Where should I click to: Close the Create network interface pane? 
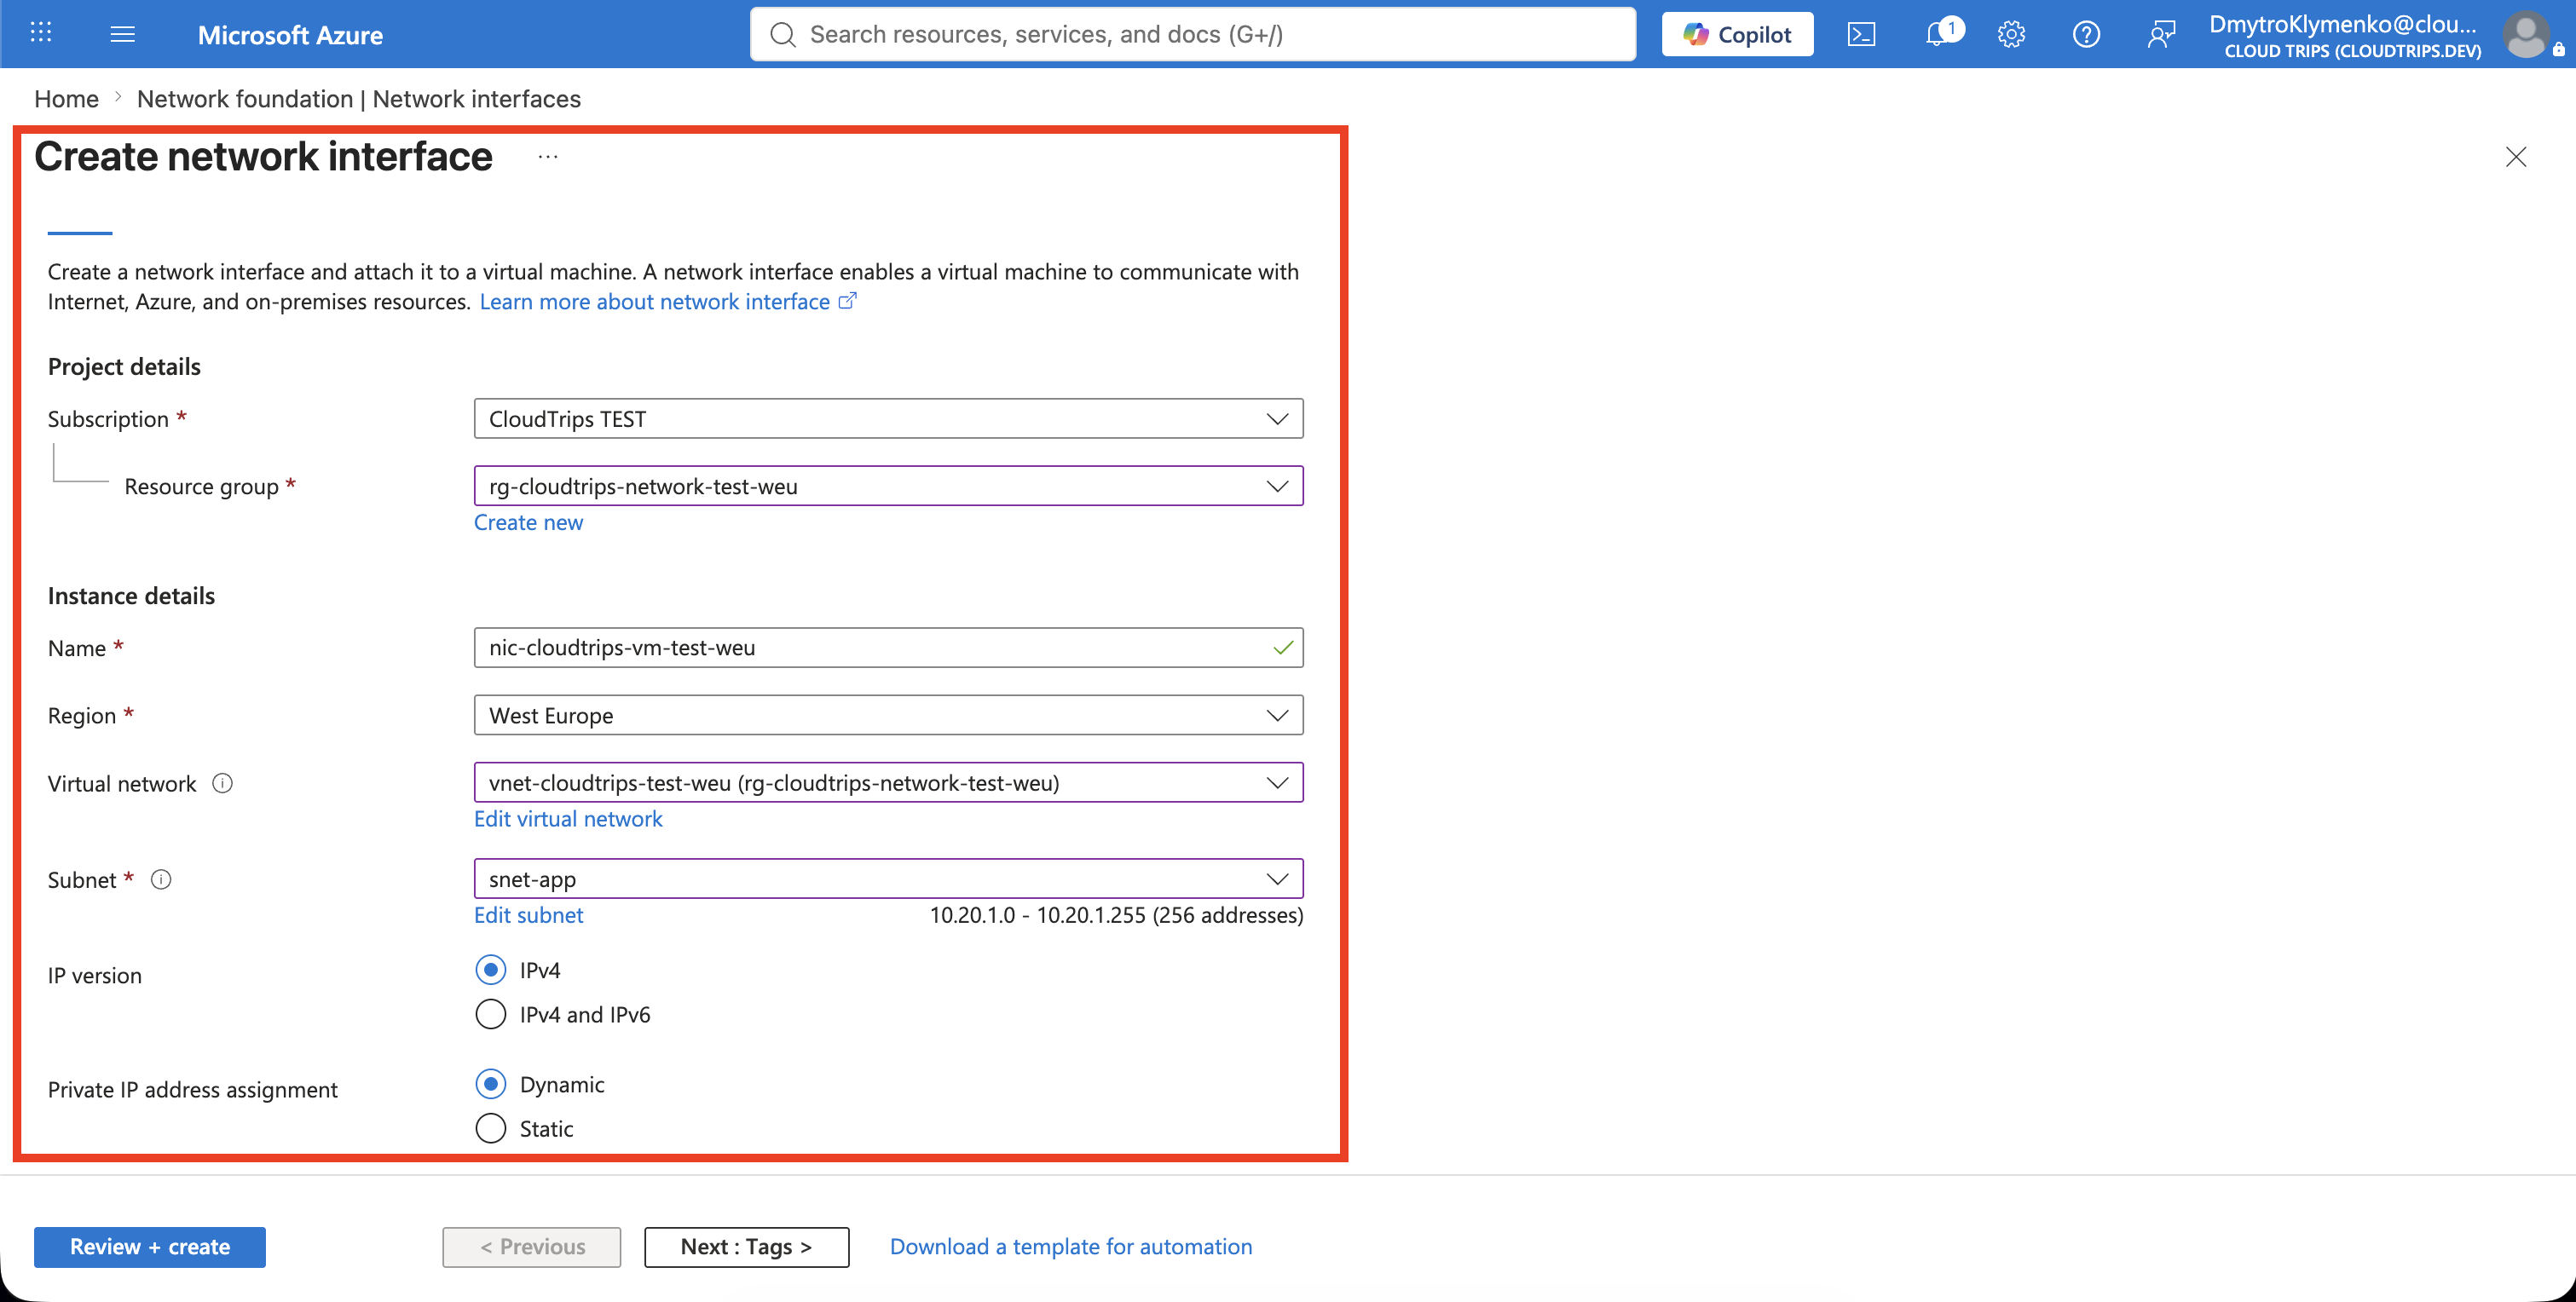coord(2516,156)
